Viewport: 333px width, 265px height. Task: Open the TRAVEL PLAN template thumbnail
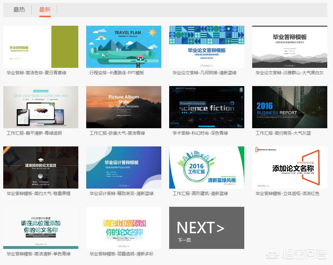[124, 47]
